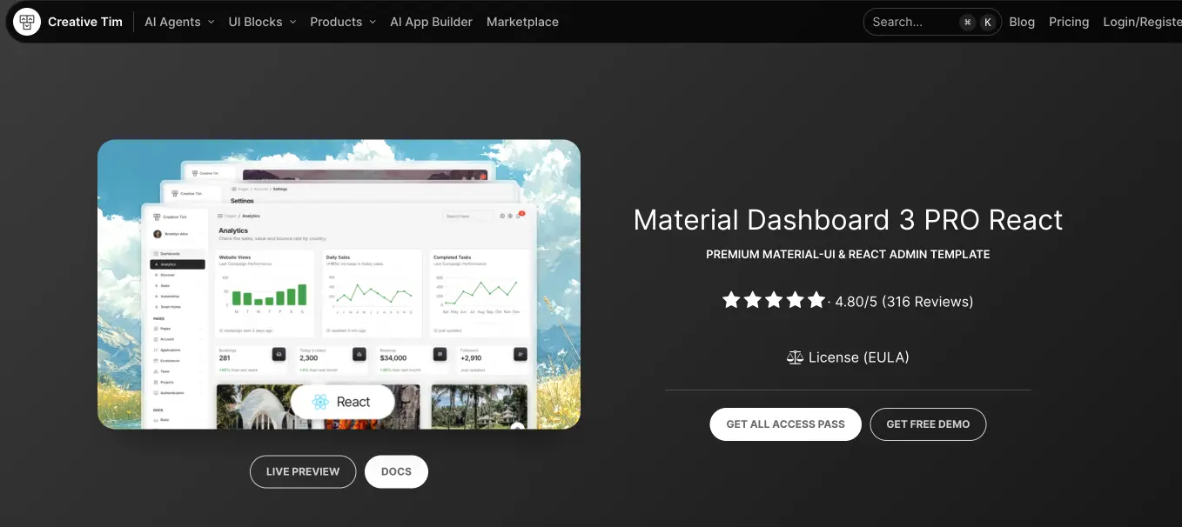Click the Followers +2,910 card in preview

click(494, 359)
